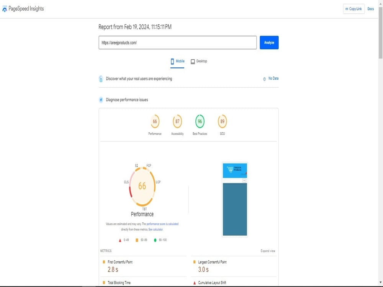Click the mobile phone icon
The width and height of the screenshot is (383, 287).
tap(172, 61)
